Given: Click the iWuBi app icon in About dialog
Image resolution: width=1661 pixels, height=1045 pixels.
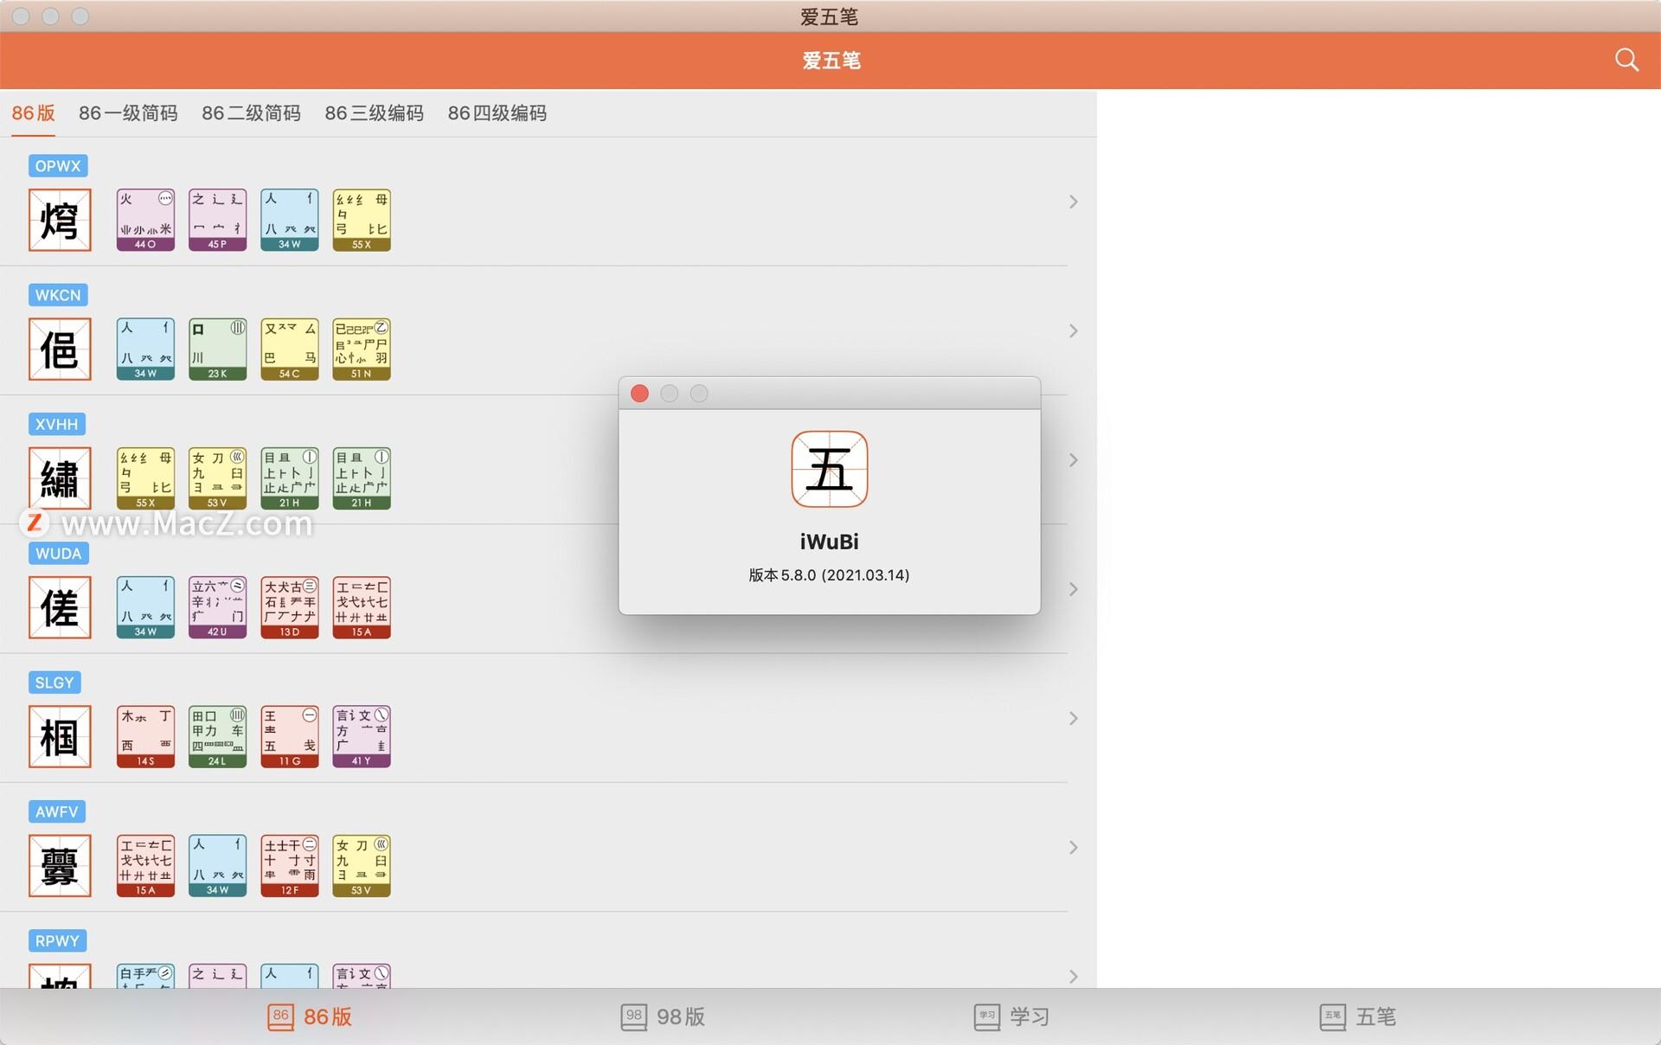Looking at the screenshot, I should (829, 469).
